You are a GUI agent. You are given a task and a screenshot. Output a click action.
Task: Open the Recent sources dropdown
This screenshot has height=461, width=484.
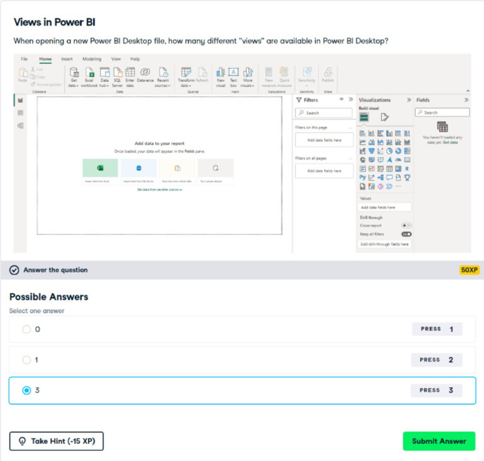163,77
